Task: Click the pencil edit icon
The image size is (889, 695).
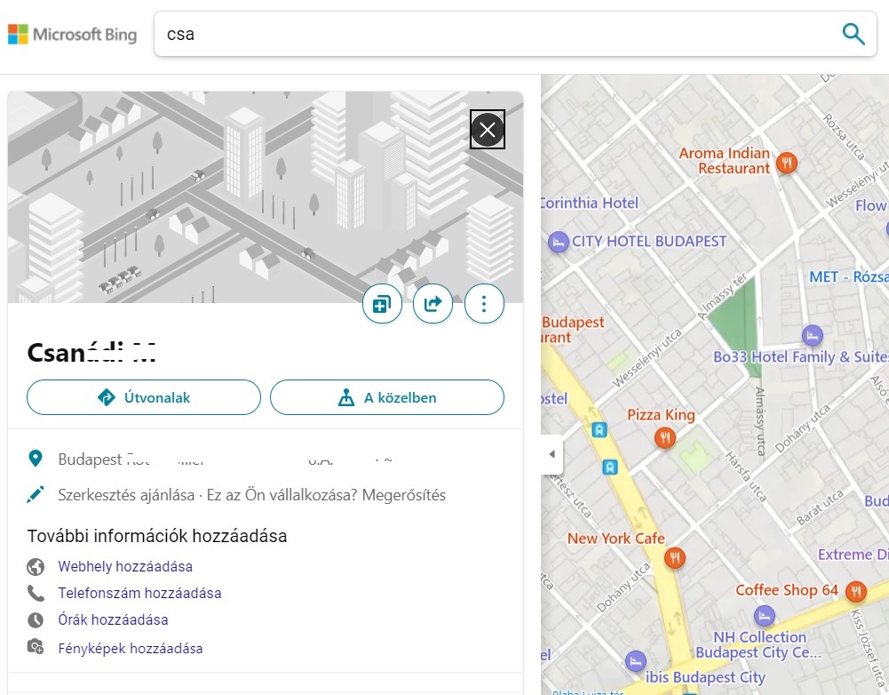Action: pyautogui.click(x=36, y=495)
